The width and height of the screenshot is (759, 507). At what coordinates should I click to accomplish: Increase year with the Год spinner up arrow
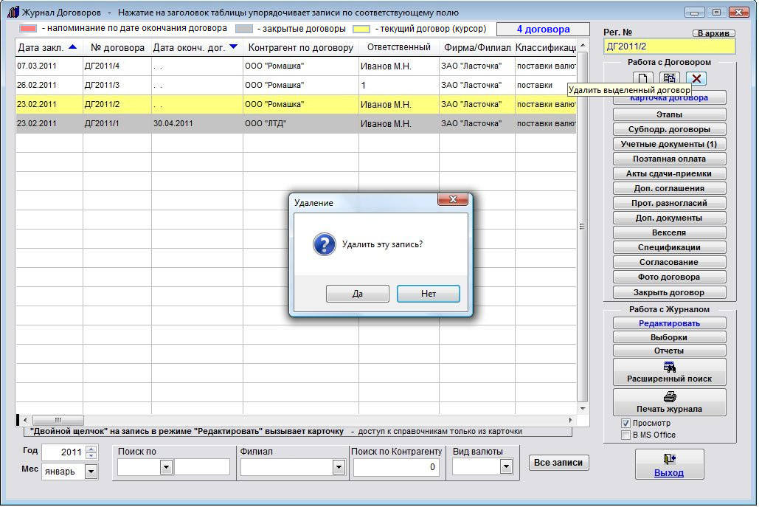point(91,449)
